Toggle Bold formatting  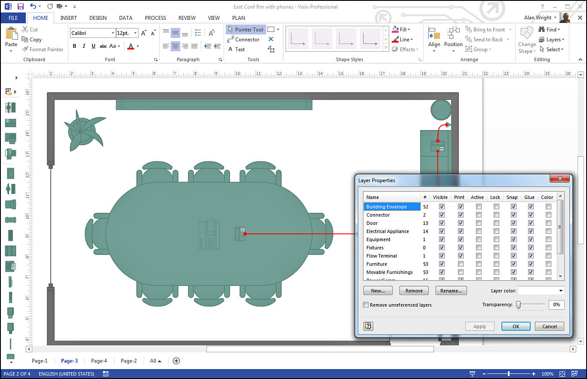tap(74, 46)
